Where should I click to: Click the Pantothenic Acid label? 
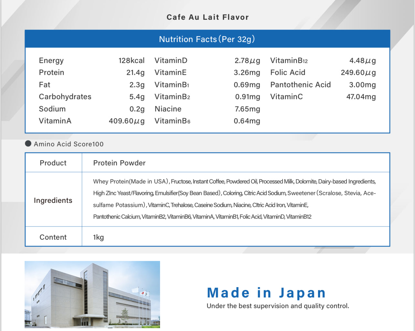pyautogui.click(x=300, y=85)
